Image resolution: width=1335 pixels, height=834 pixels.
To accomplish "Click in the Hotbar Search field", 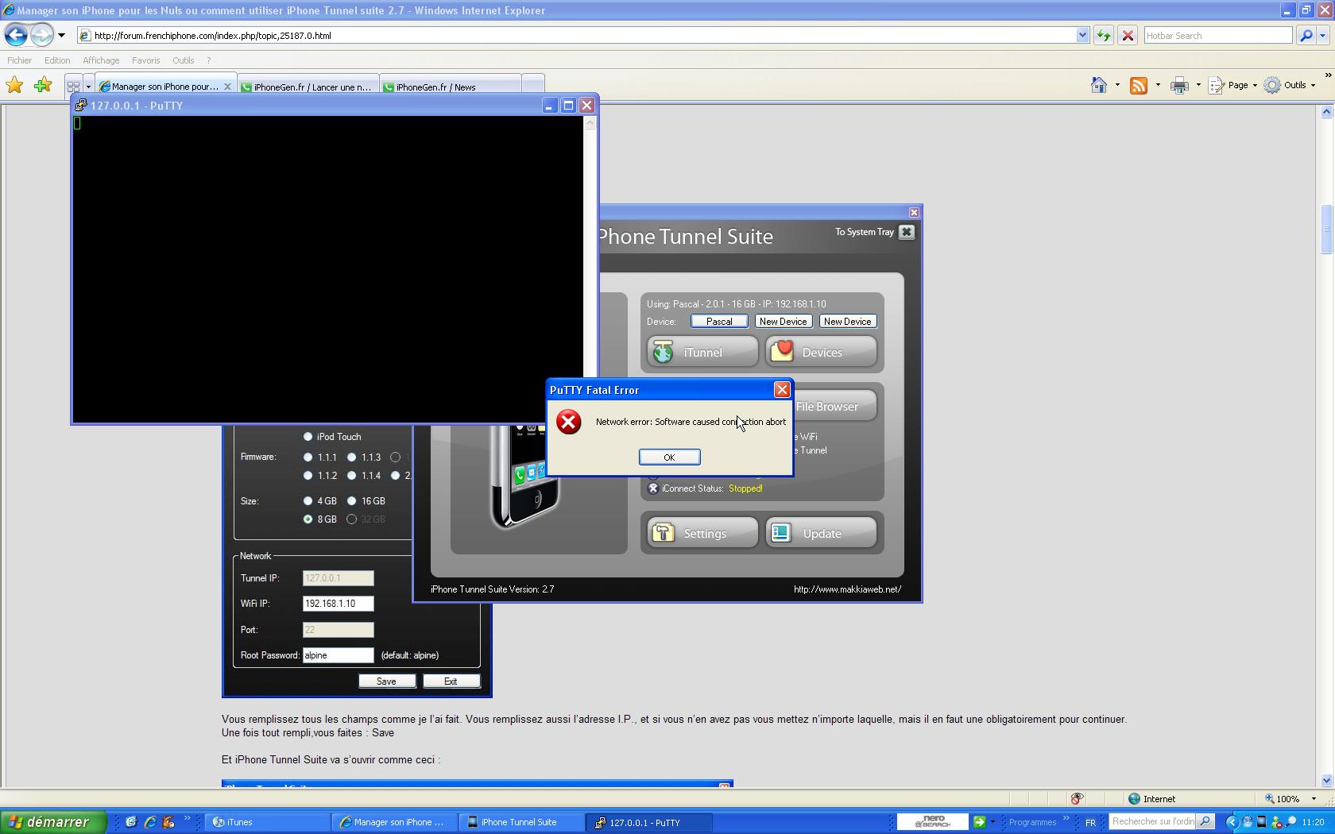I will [1217, 35].
